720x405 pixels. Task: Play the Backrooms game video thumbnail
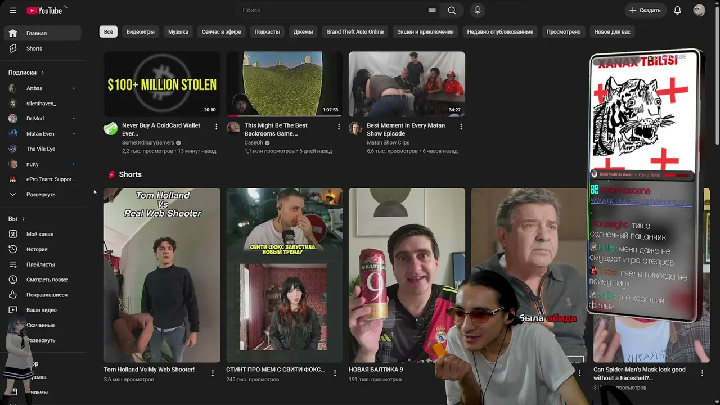coord(285,84)
